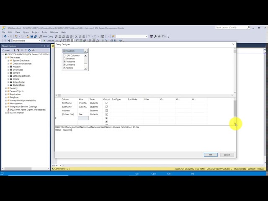Click the Save icon in toolbar
Viewport: 268px width, 201px height.
[32, 36]
